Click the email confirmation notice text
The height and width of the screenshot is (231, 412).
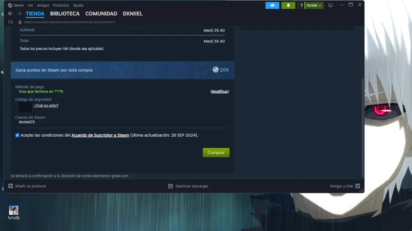click(70, 176)
